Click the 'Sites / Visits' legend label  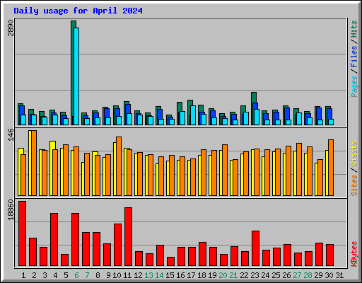click(x=354, y=168)
